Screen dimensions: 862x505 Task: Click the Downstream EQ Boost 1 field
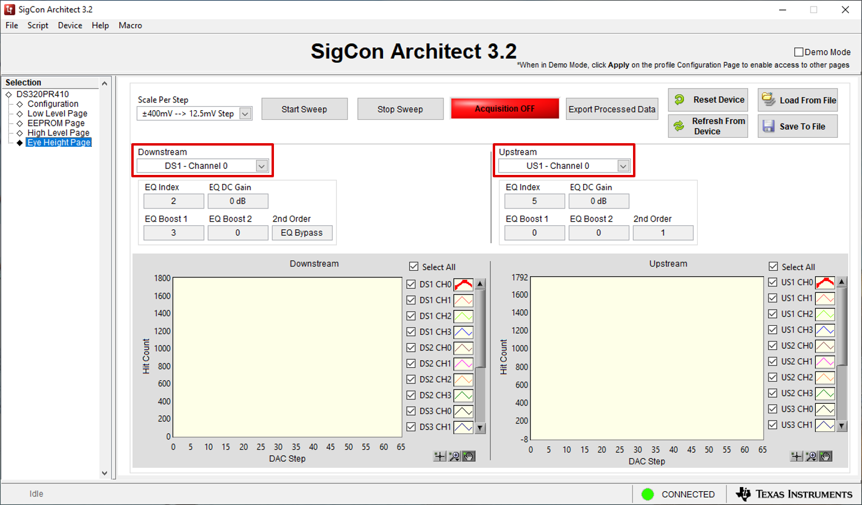pyautogui.click(x=174, y=233)
